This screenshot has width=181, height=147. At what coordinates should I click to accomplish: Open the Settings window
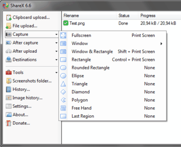(x=19, y=106)
